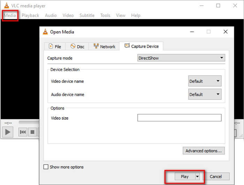Click the VLC cone icon in Open Media titlebar
The image size is (244, 185).
coord(45,32)
